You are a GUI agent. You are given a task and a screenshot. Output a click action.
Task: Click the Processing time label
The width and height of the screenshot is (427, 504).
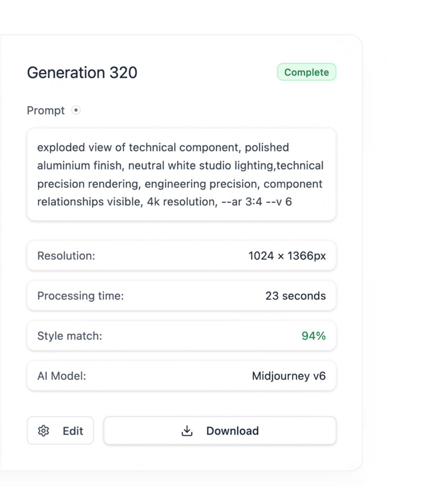(x=80, y=296)
